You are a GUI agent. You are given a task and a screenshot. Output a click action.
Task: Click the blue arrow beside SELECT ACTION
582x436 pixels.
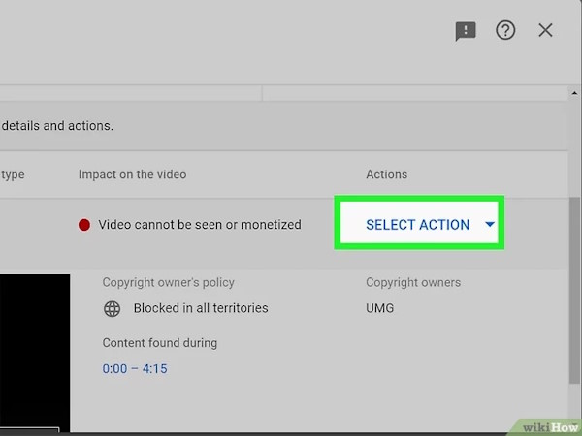click(x=490, y=225)
